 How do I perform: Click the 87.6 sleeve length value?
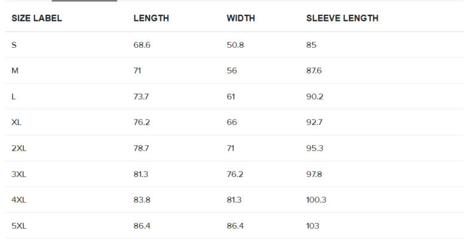click(314, 71)
